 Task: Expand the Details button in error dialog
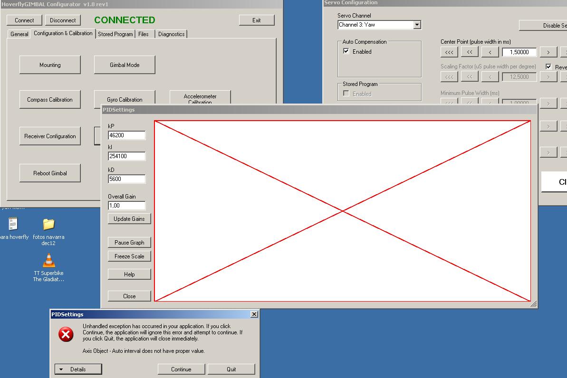pyautogui.click(x=78, y=369)
